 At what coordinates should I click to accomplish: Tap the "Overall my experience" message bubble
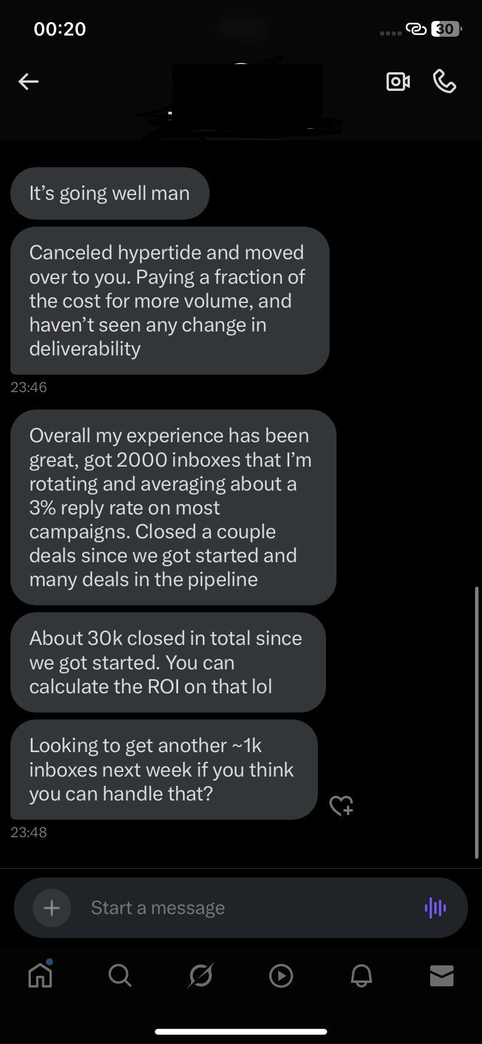pyautogui.click(x=173, y=507)
